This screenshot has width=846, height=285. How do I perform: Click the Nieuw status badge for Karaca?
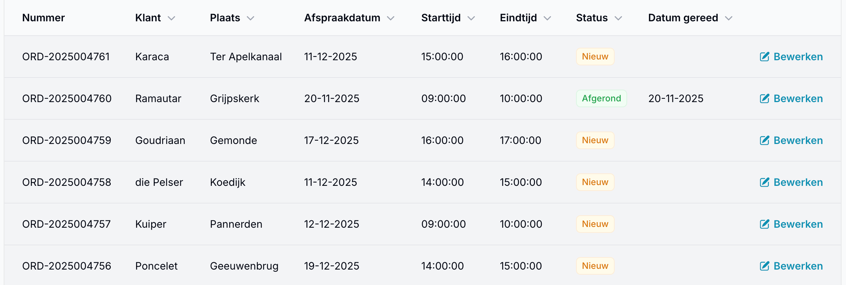click(595, 57)
